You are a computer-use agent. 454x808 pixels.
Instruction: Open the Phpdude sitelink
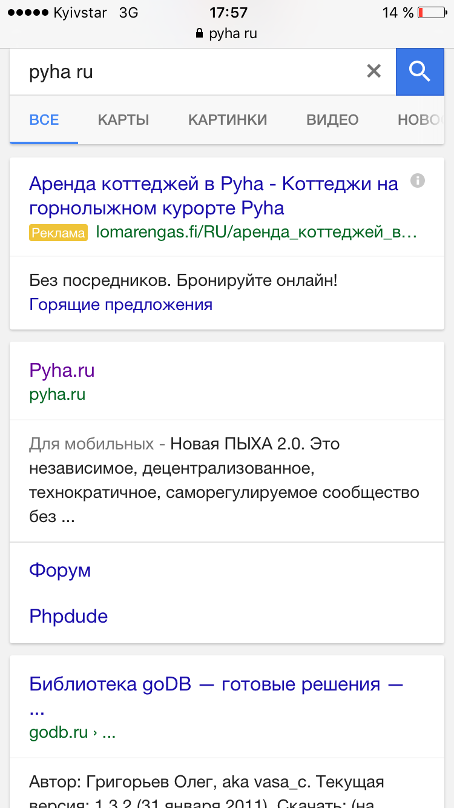coord(68,616)
